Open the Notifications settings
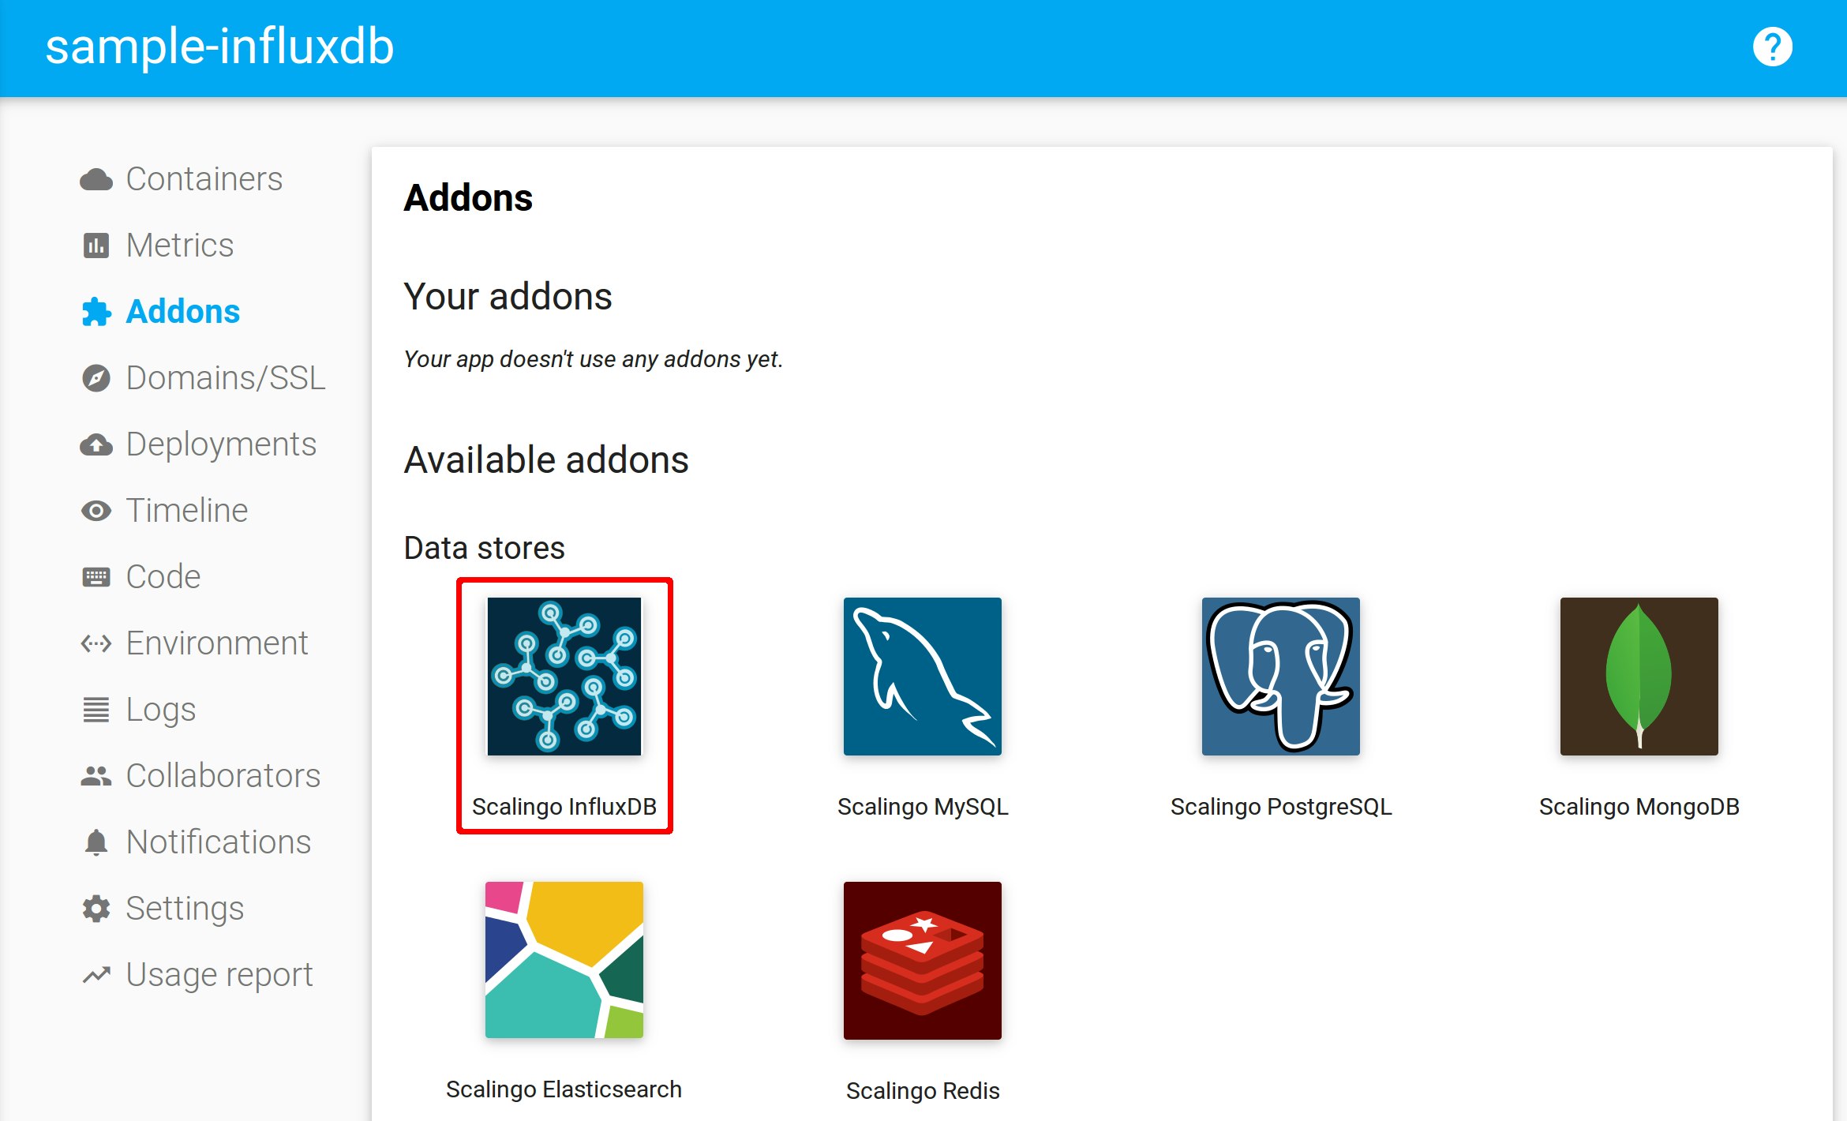1847x1121 pixels. (x=204, y=842)
